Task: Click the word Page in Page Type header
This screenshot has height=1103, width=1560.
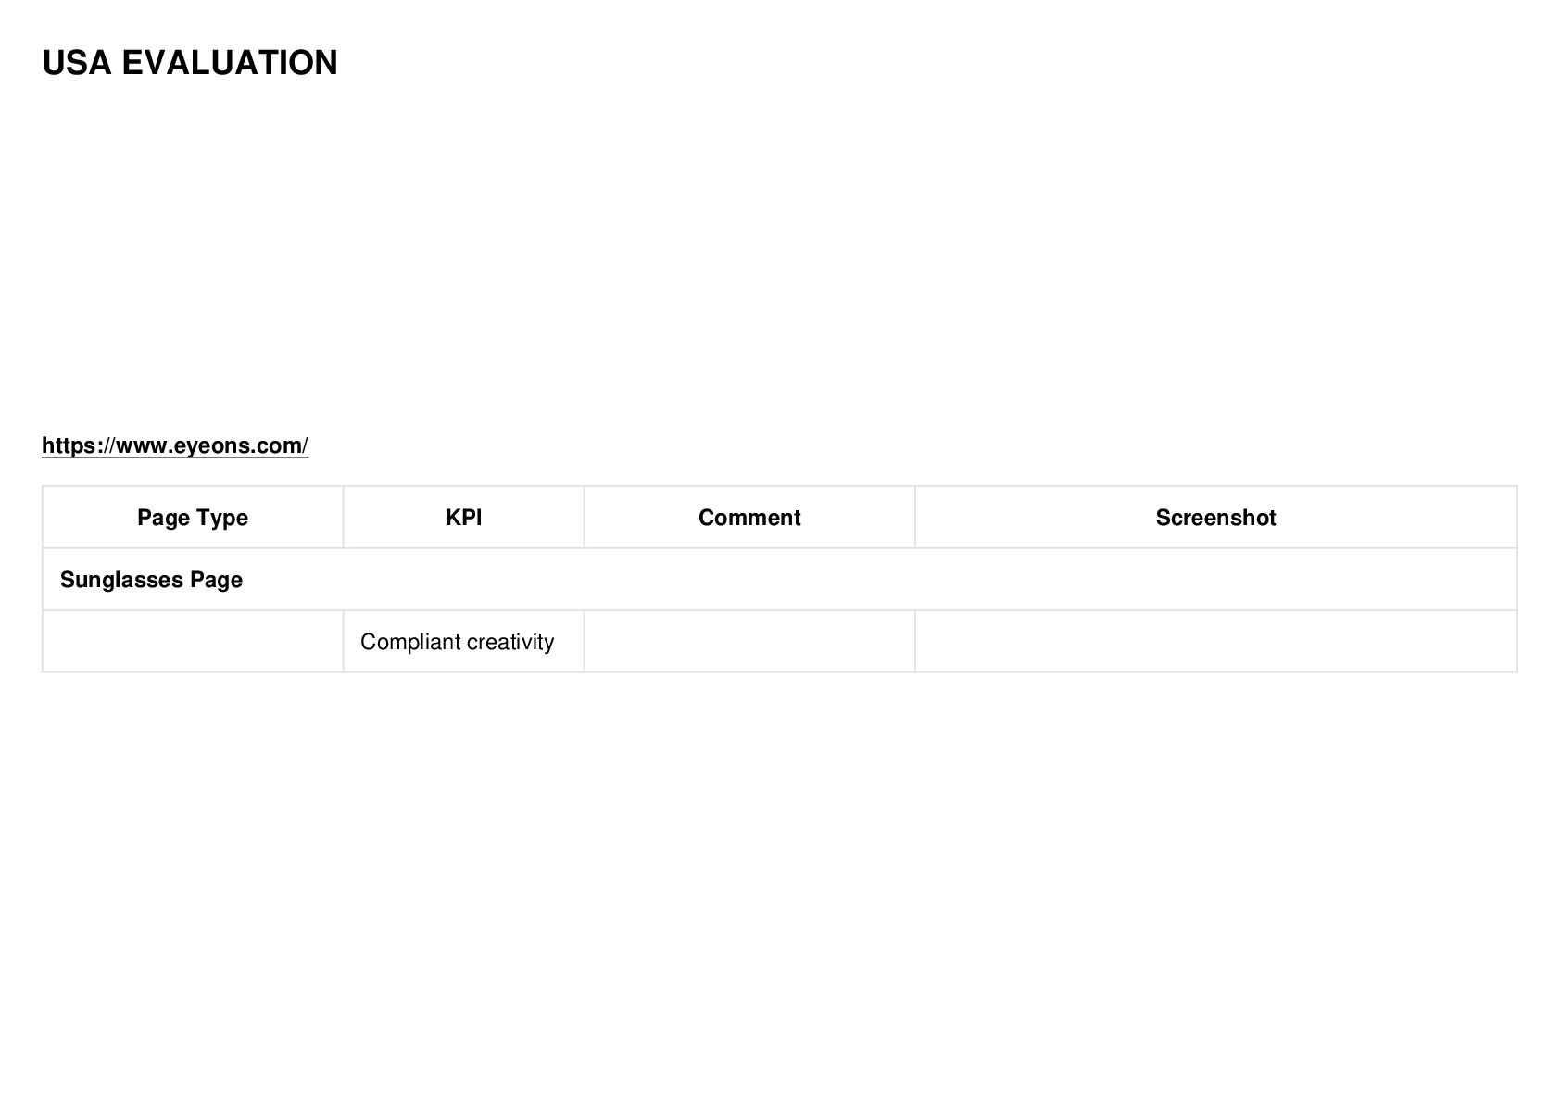Action: [163, 518]
